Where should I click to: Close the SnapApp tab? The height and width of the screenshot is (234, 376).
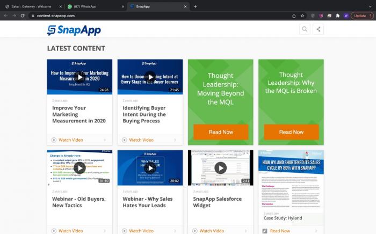tap(185, 6)
